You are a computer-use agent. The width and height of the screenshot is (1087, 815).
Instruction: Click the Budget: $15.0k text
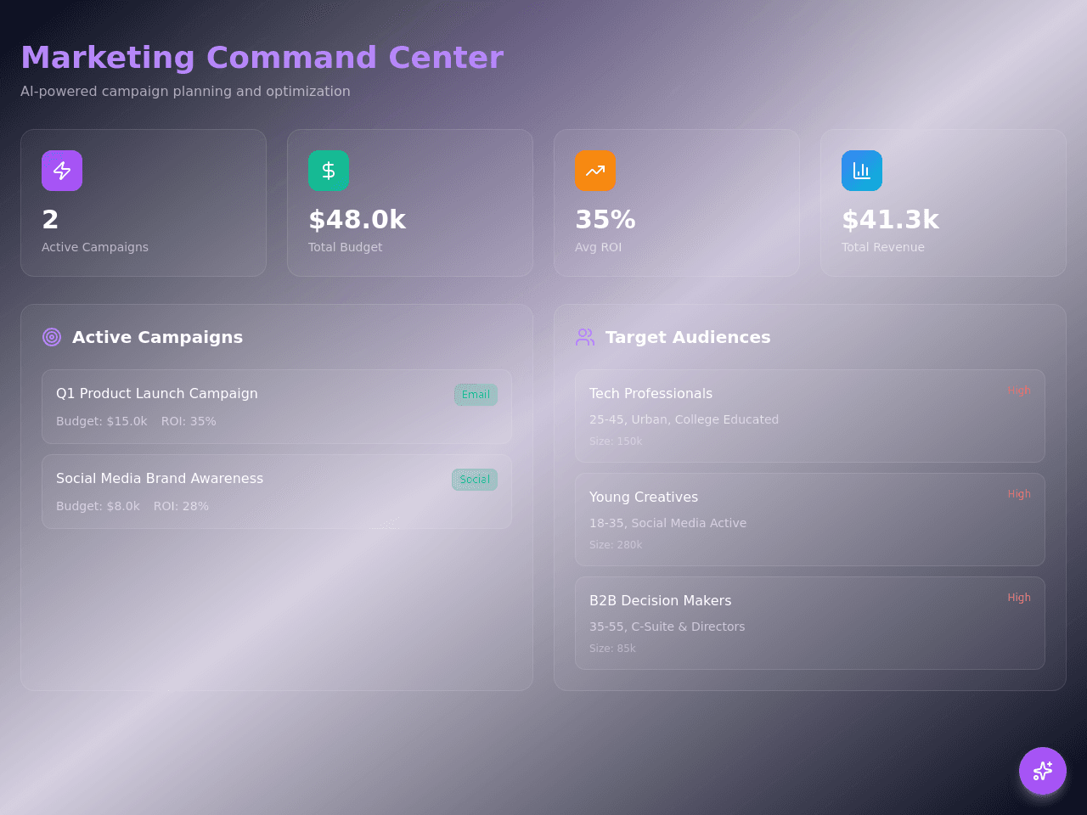pos(102,421)
